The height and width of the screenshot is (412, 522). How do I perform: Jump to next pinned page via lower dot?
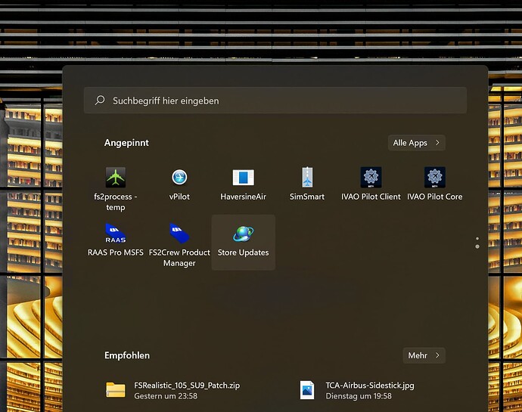click(477, 246)
